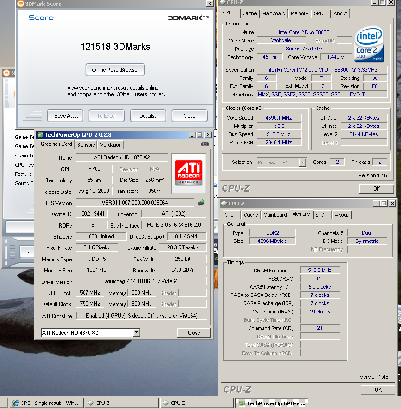The width and height of the screenshot is (401, 409).
Task: Click the 3DMark Score title bar icon
Action: coord(21,4)
